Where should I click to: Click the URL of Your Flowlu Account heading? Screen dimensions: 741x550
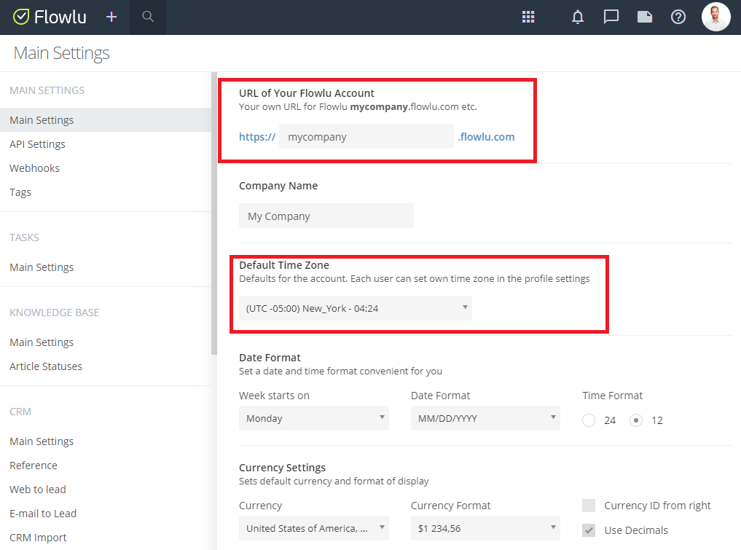click(x=306, y=93)
